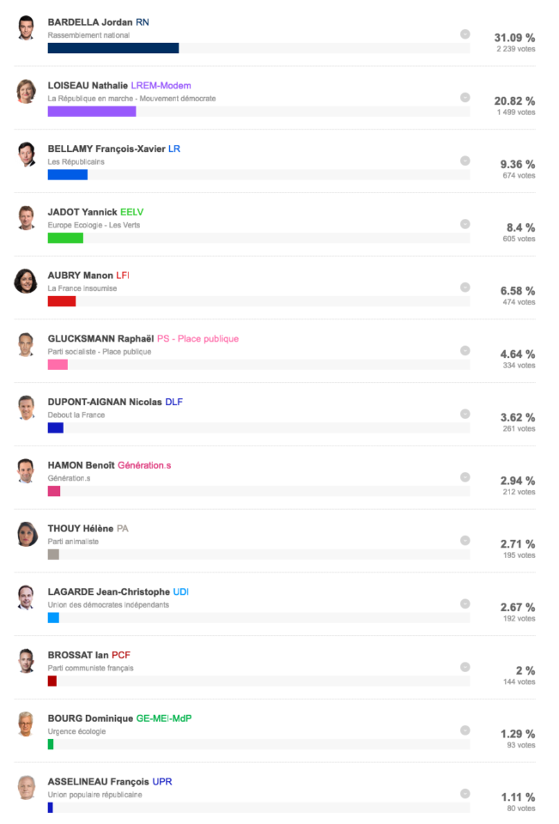
Task: Open the LREM-Modem party link
Action: (x=161, y=86)
